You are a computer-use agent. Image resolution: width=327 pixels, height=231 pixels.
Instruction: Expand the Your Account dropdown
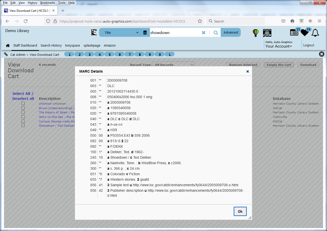click(x=279, y=46)
